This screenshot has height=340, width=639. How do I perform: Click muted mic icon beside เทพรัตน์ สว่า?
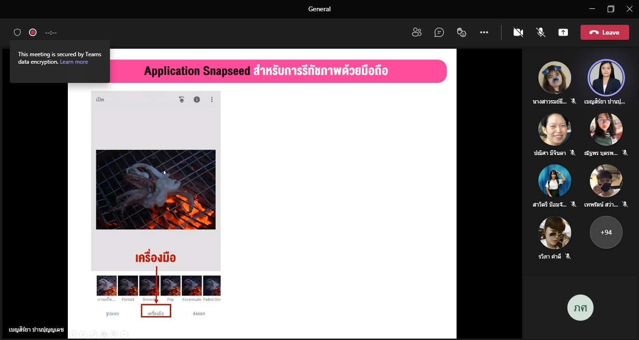click(625, 205)
